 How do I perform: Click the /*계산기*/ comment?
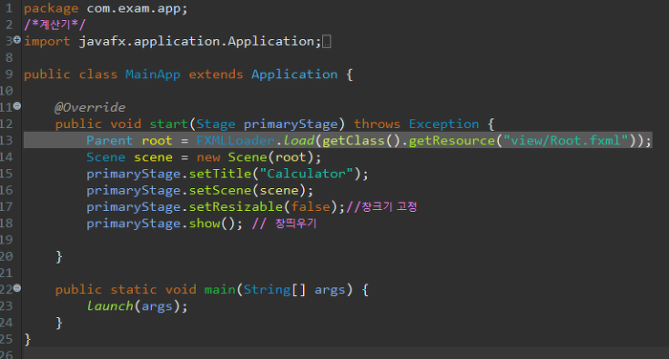click(54, 25)
